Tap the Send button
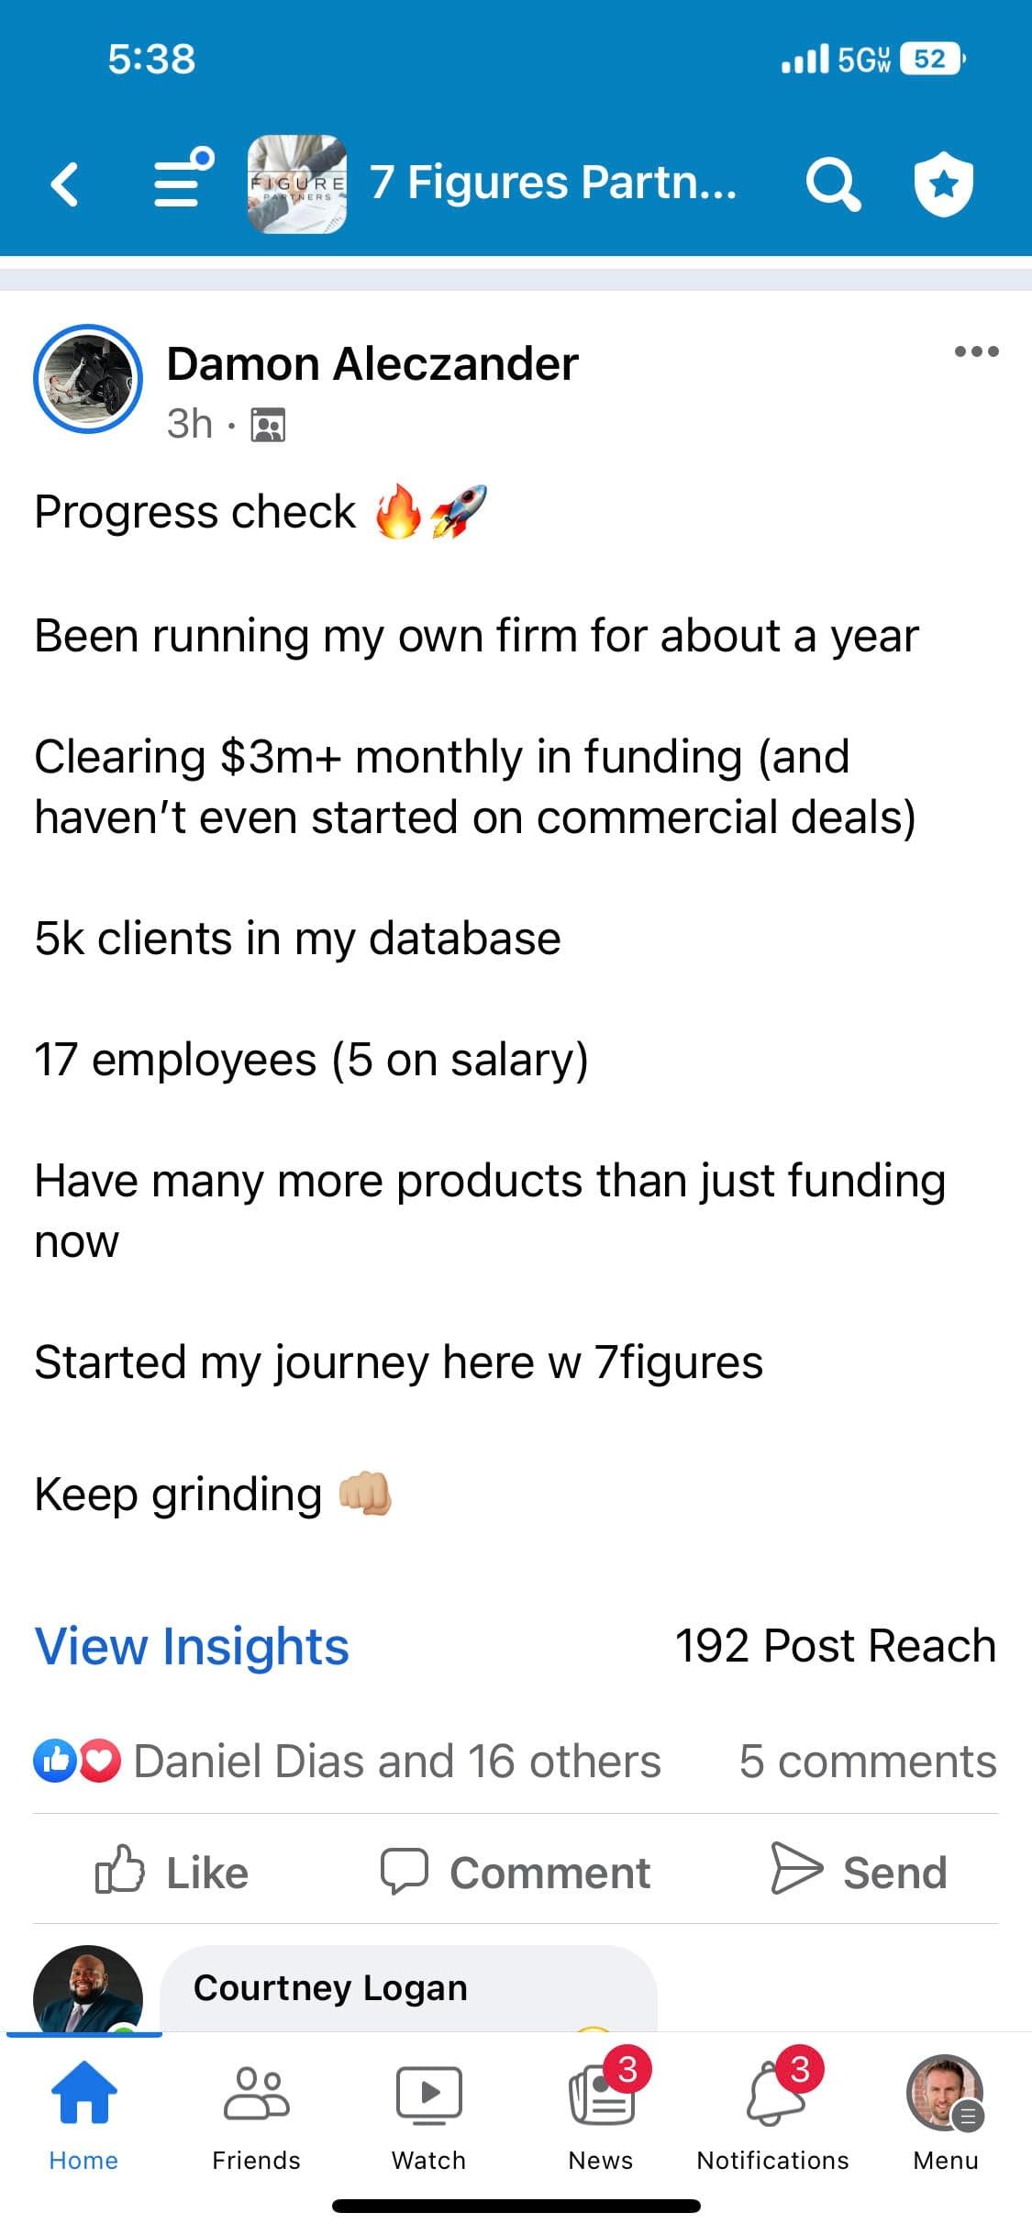 click(859, 1872)
